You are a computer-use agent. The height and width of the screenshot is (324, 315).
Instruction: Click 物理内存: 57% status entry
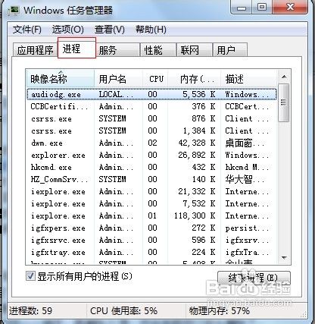coord(220,311)
